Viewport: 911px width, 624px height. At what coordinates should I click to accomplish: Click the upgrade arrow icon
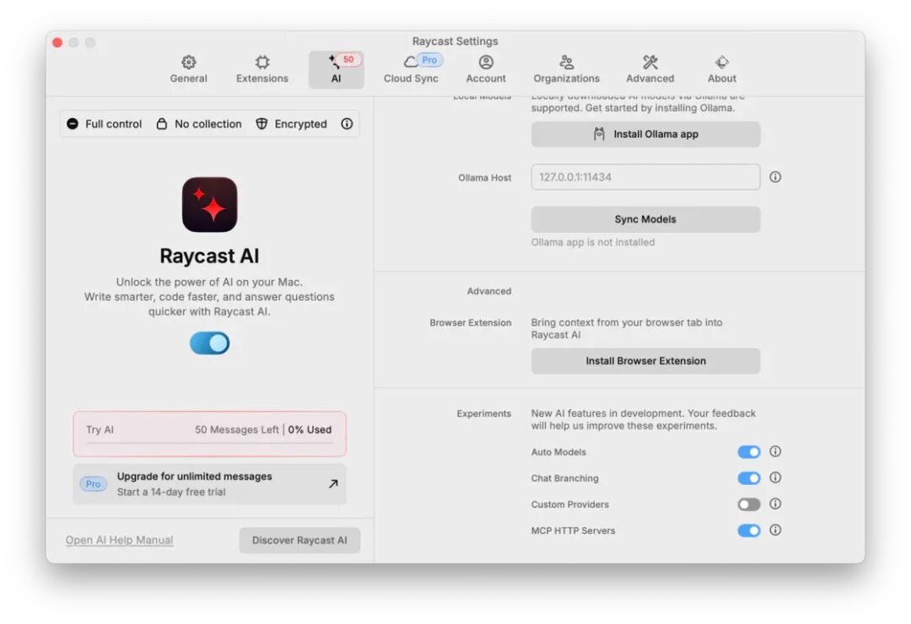[333, 483]
